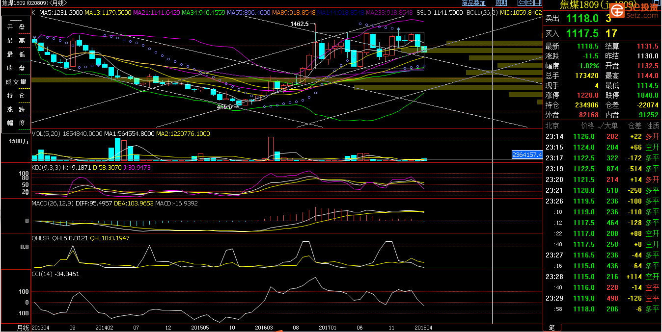Click the 最新 value 1118.5
Viewport: 662px width, 332px height.
point(587,46)
